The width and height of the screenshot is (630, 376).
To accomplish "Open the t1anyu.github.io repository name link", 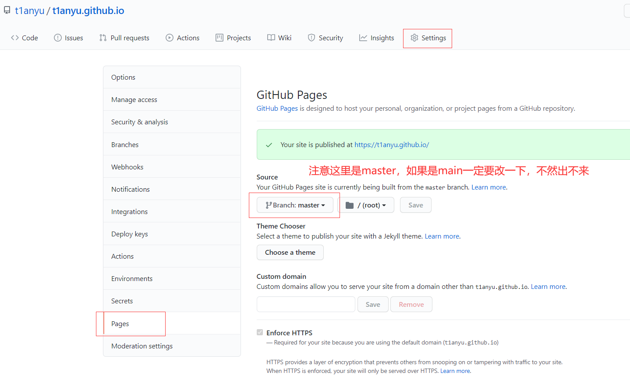I will click(x=88, y=11).
